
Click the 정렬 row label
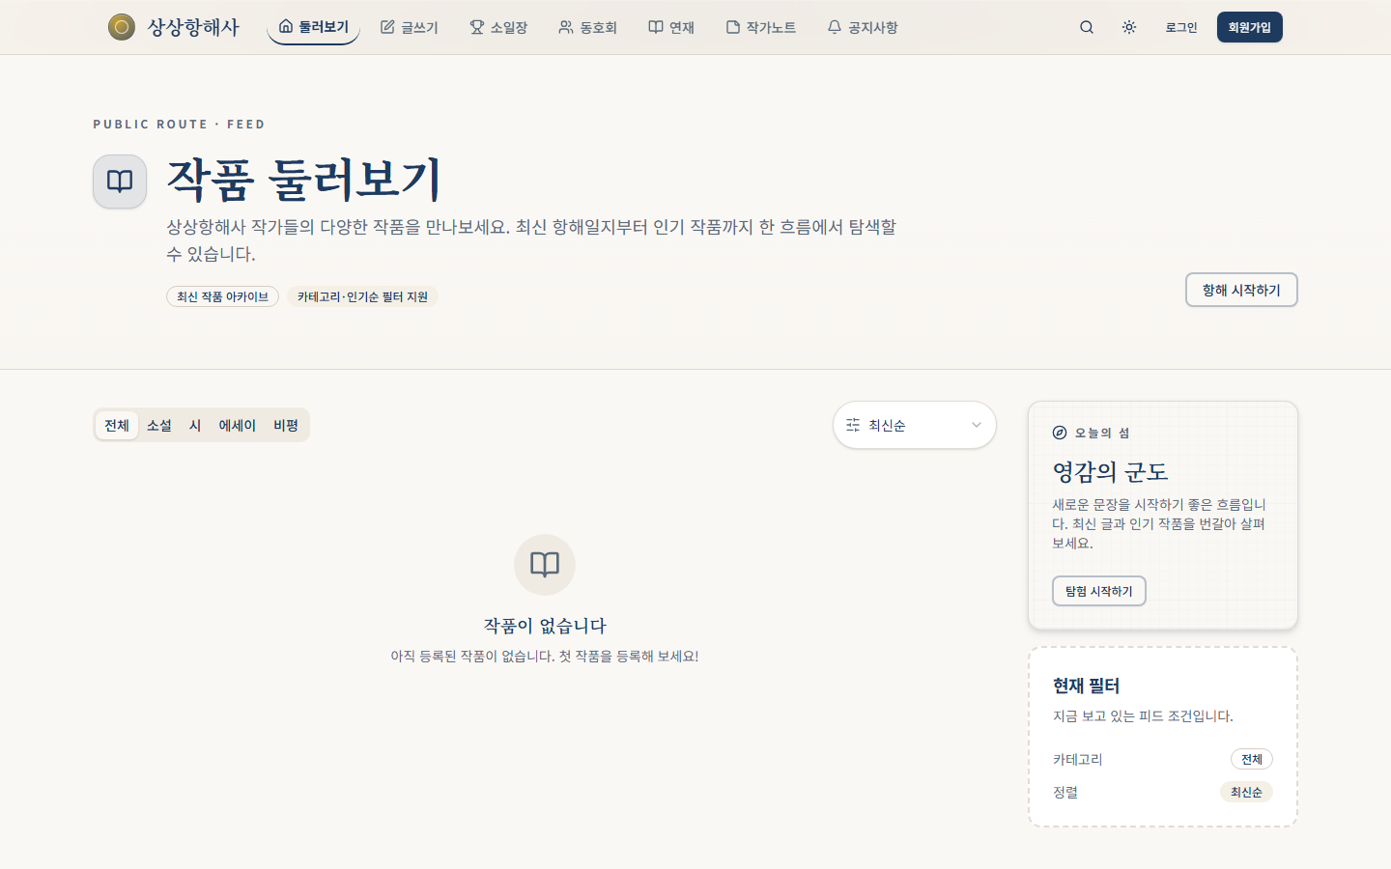tap(1065, 792)
